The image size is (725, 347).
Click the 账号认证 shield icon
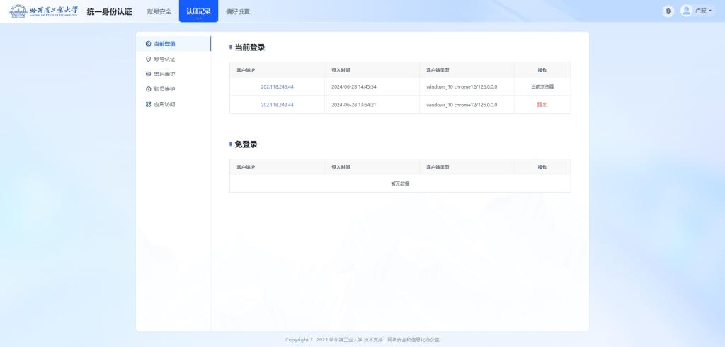click(148, 59)
